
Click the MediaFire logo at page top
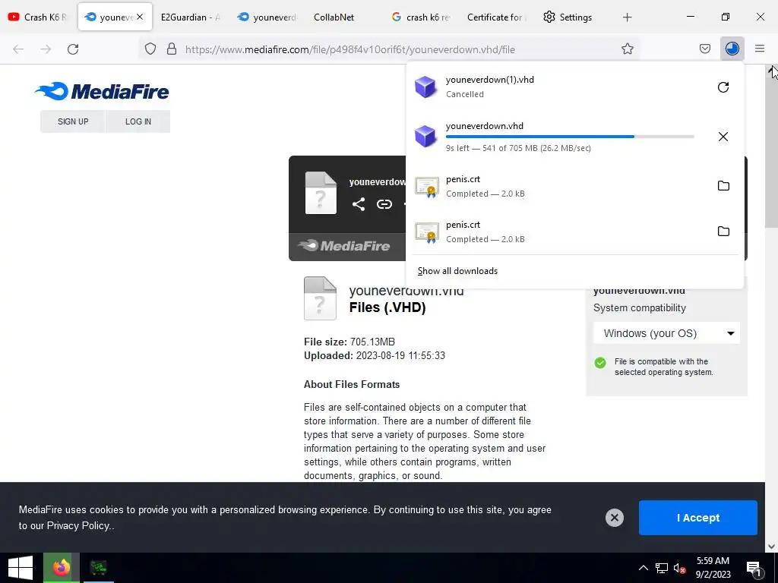102,91
